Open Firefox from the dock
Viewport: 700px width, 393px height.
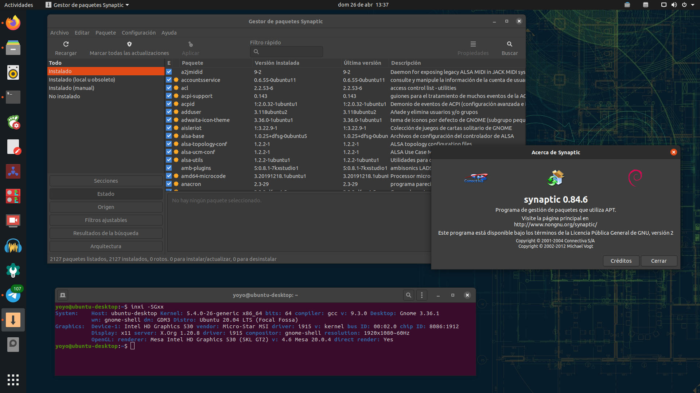coord(13,23)
